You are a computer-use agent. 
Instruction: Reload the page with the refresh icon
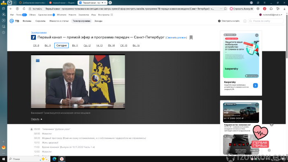[x=24, y=9]
